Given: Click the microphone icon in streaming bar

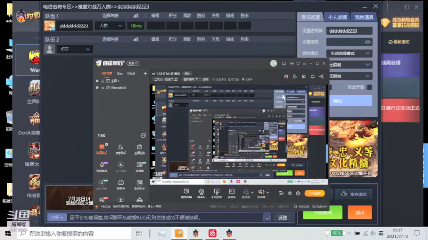Looking at the screenshot, I should click(246, 193).
